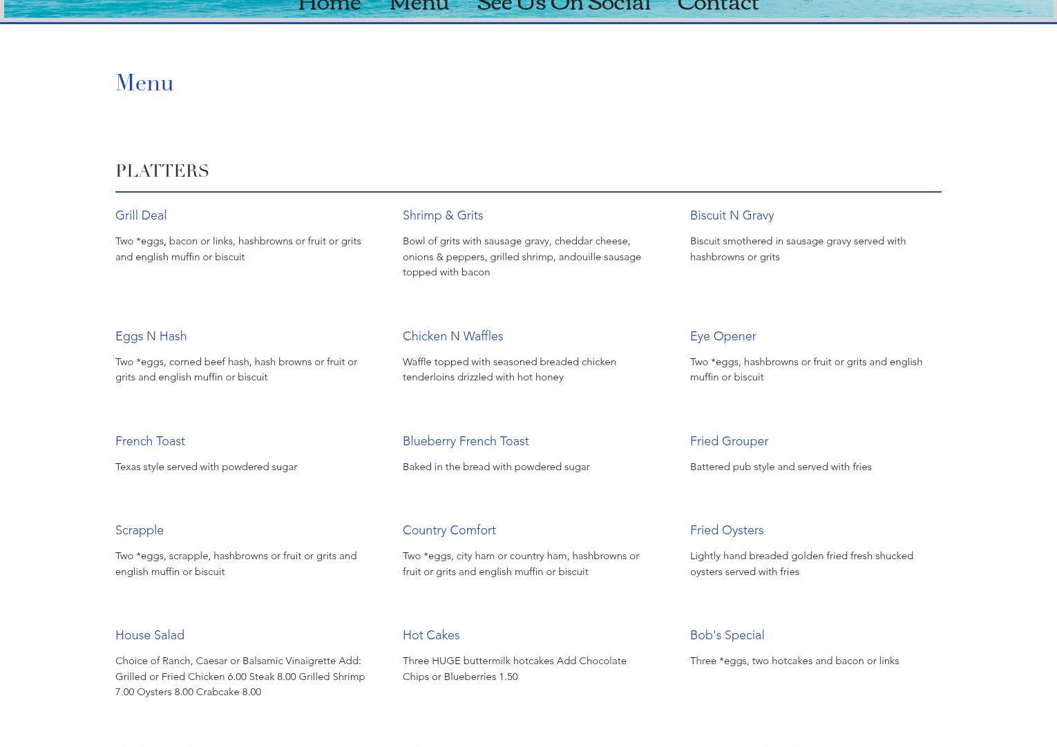Select the Scrapple platter

pyautogui.click(x=140, y=530)
